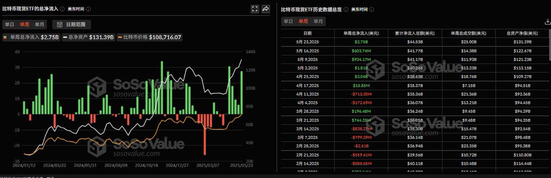Viewport: 551px width, 178px height.
Task: Open the 日期范围 calendar date picker
Action: click(72, 24)
